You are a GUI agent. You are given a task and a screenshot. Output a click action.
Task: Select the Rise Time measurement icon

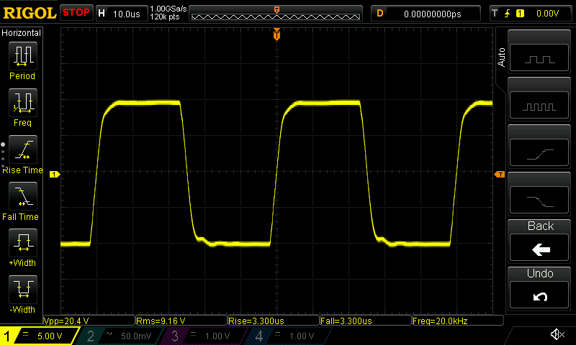(x=23, y=149)
